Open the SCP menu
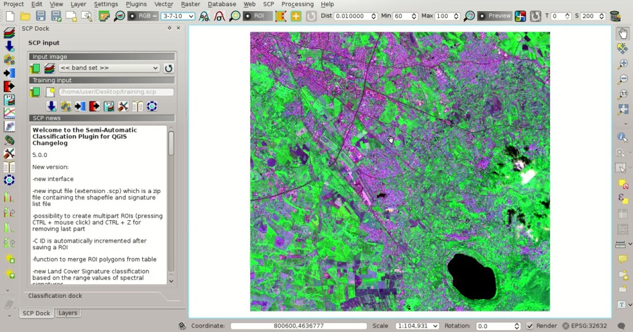The image size is (633, 332). point(268,4)
